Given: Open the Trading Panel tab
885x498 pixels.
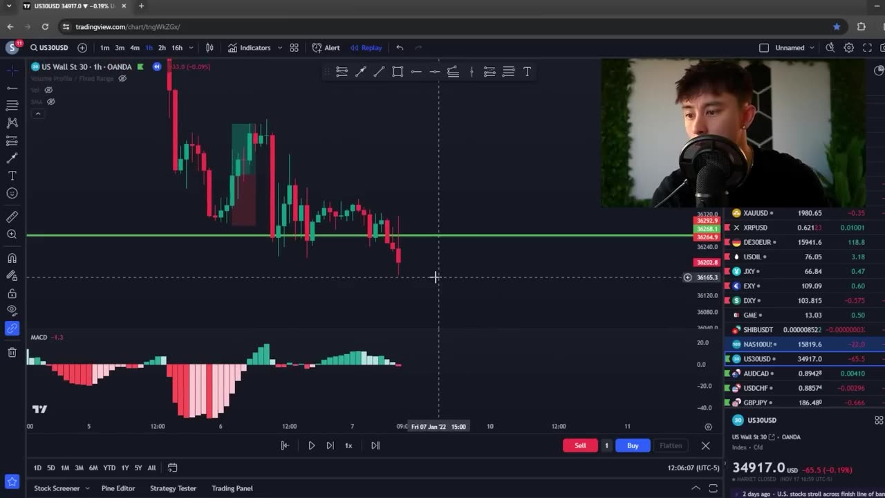Looking at the screenshot, I should pos(232,488).
